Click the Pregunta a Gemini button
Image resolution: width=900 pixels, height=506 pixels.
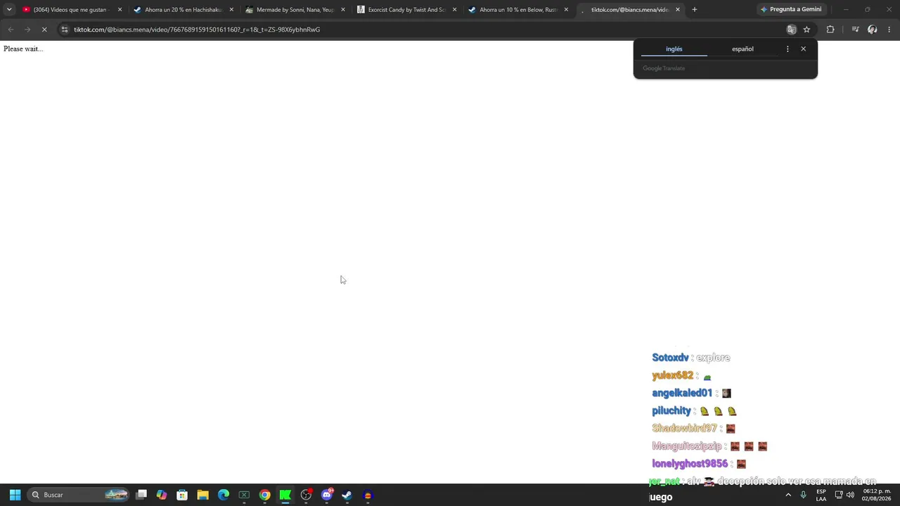click(790, 10)
